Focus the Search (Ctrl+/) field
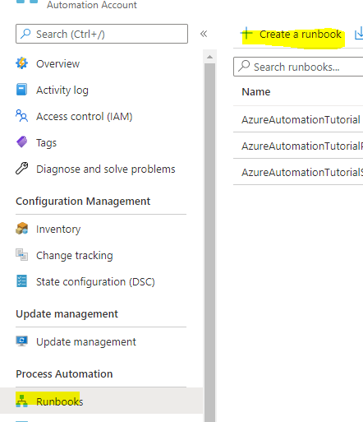 point(102,34)
